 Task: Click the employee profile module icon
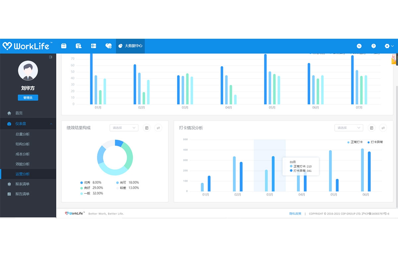coord(79,46)
